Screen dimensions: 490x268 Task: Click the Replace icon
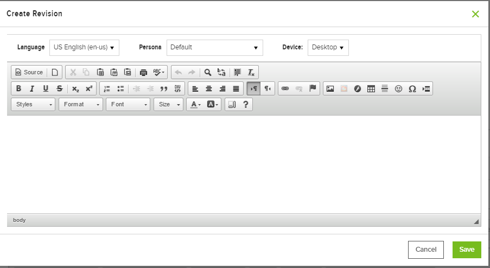coord(221,72)
